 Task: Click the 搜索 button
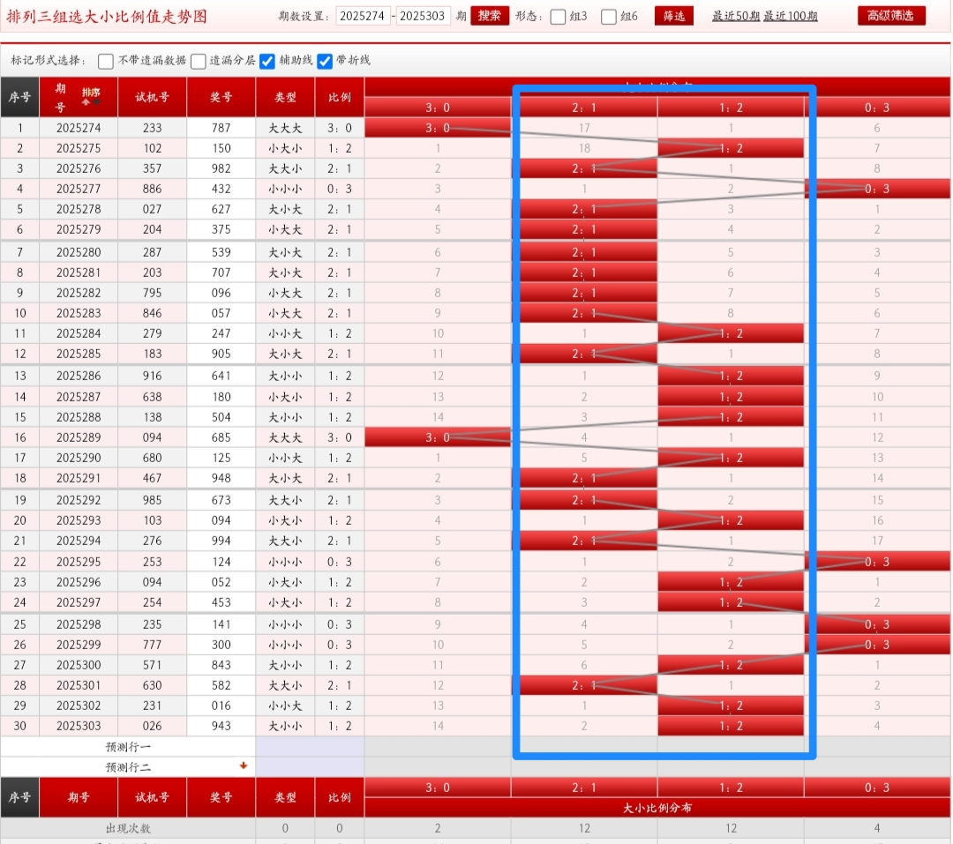pos(489,16)
